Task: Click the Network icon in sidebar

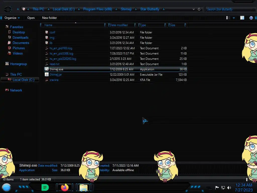Action: [x=7, y=90]
